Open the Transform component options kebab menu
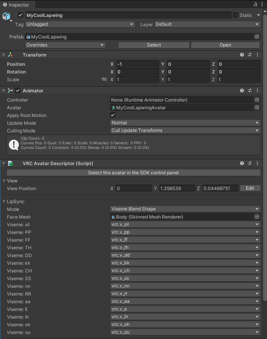Viewport: 267px width, 339px height. click(x=257, y=55)
